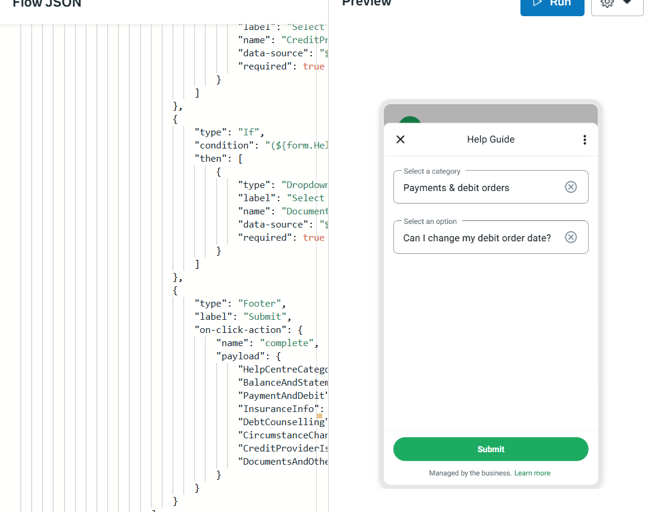Screen dimensions: 657x512
Task: Clear the debit order date option
Action: click(x=571, y=238)
